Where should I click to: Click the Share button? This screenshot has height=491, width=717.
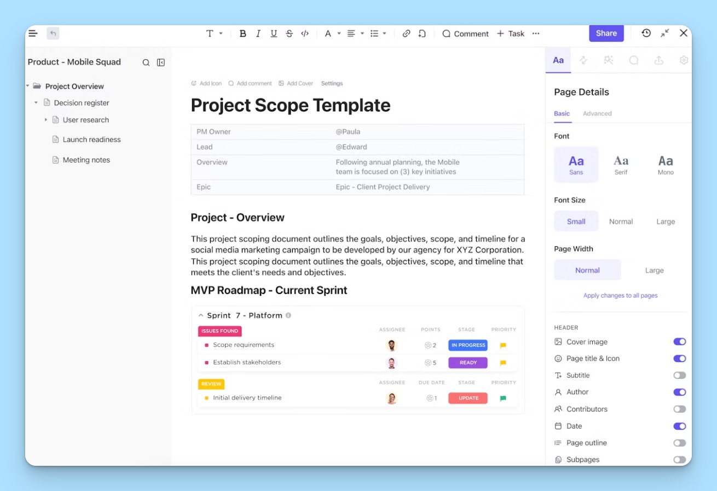[606, 33]
